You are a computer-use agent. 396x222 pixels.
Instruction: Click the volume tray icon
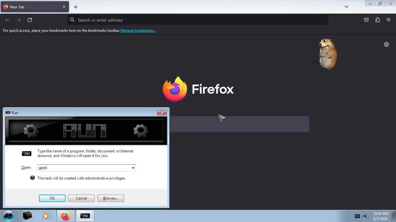tap(365, 216)
